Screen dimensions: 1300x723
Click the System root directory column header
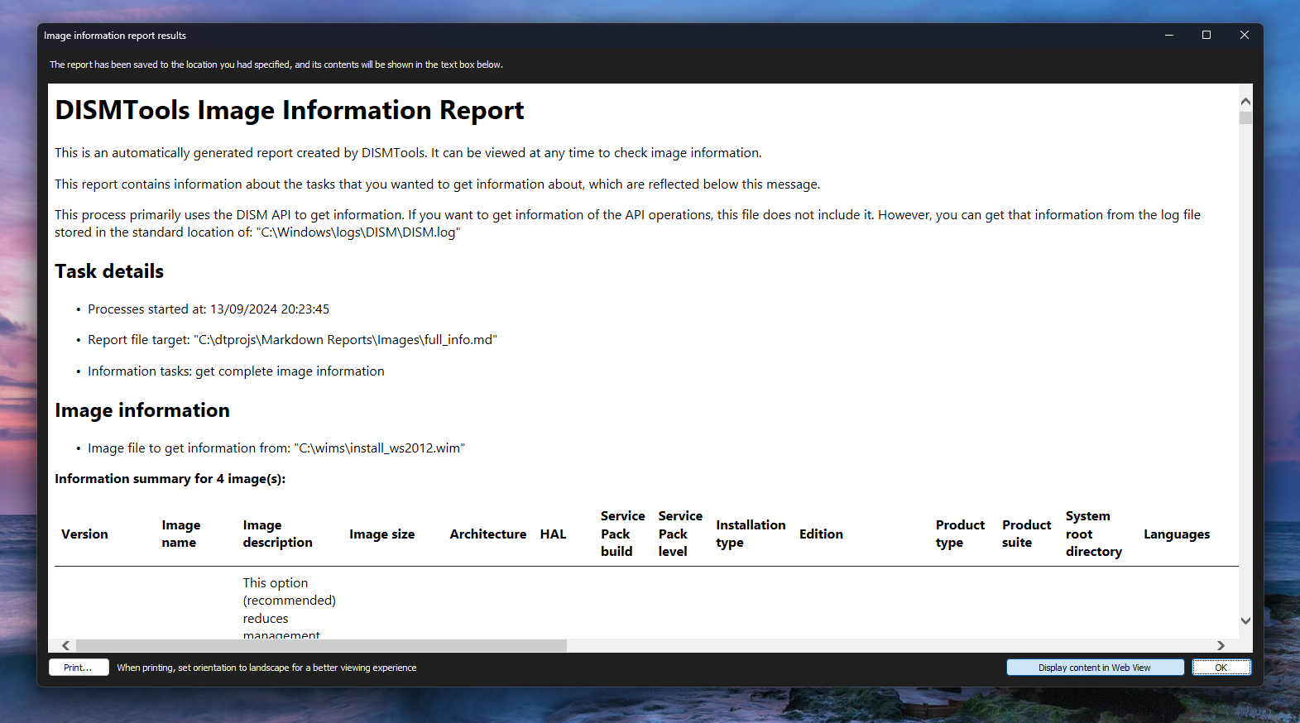1094,534
